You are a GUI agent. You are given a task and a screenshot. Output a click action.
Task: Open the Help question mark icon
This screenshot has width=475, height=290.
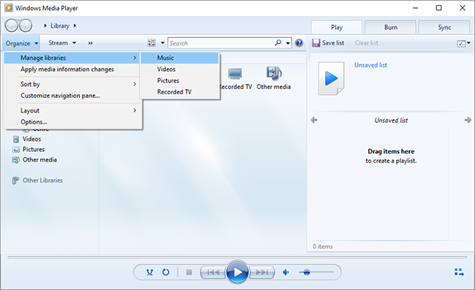pyautogui.click(x=299, y=43)
